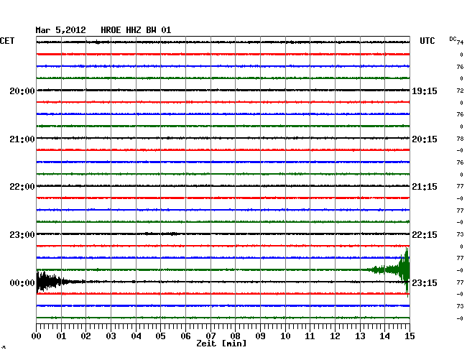Click minute tick label "08" on time axis
Viewport: 467px width, 355px height.
(235, 336)
